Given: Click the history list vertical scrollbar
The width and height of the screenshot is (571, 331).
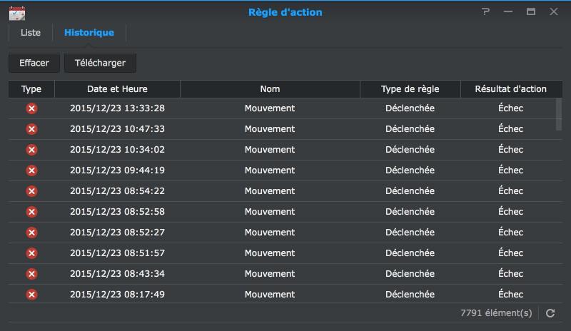Looking at the screenshot, I should [x=558, y=114].
